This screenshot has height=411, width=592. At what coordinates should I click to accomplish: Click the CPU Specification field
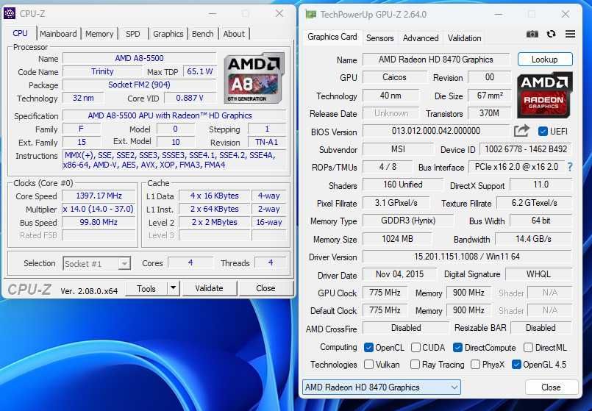(175, 115)
